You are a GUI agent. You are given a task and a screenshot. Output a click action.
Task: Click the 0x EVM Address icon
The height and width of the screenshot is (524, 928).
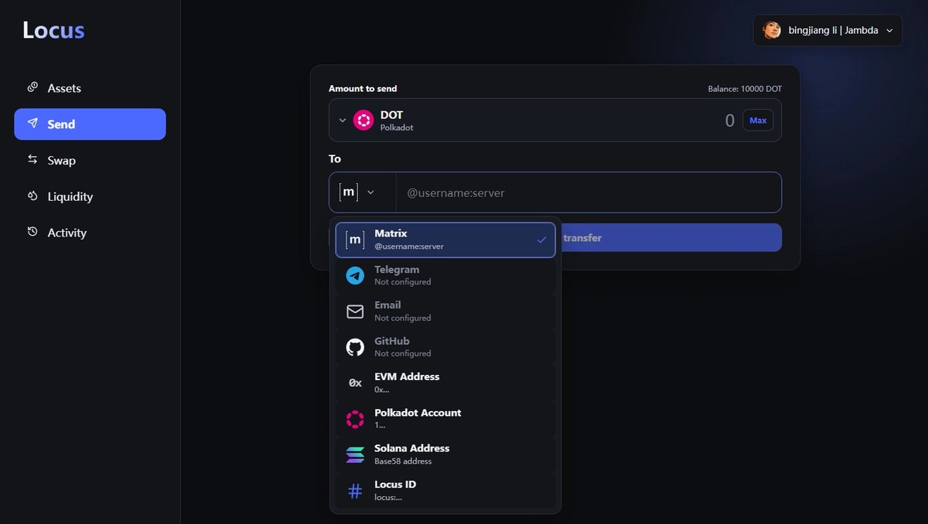point(355,383)
